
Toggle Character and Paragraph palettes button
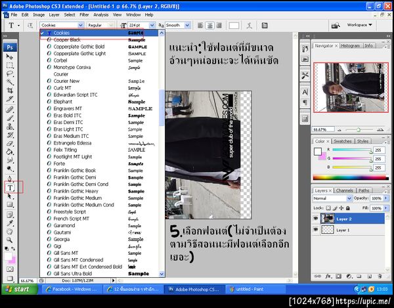(265, 26)
